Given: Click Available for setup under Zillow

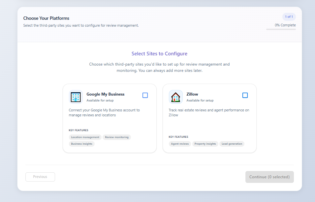Looking at the screenshot, I should tap(200, 101).
